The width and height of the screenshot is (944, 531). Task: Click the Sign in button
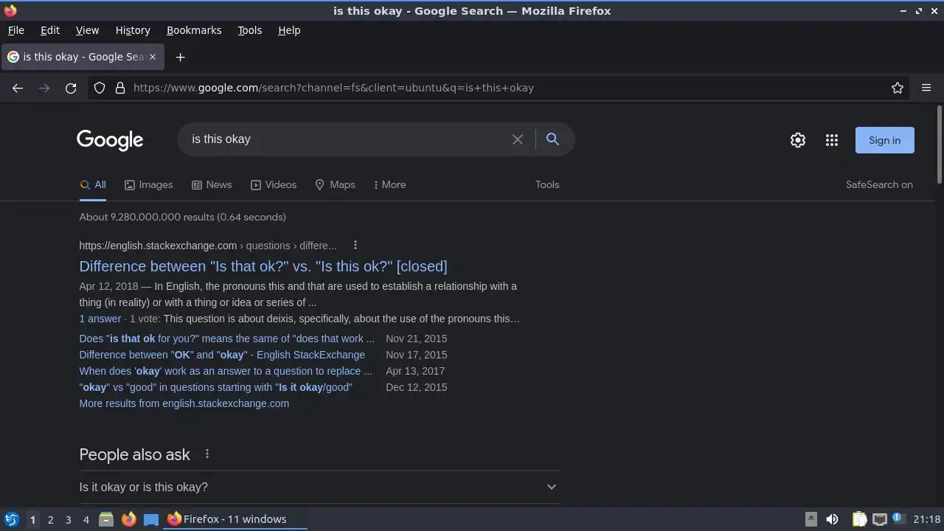(884, 140)
